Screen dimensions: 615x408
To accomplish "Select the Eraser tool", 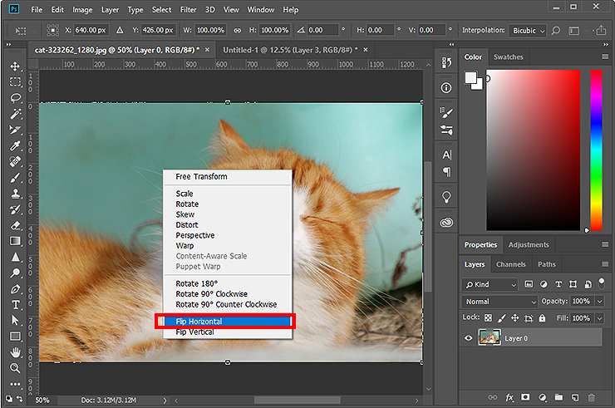I will (x=15, y=225).
